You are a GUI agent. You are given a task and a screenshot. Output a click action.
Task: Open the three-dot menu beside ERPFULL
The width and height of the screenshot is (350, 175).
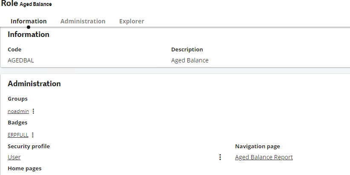point(33,135)
